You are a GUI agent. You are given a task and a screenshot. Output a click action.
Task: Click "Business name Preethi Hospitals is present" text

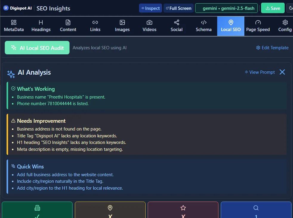click(x=61, y=97)
